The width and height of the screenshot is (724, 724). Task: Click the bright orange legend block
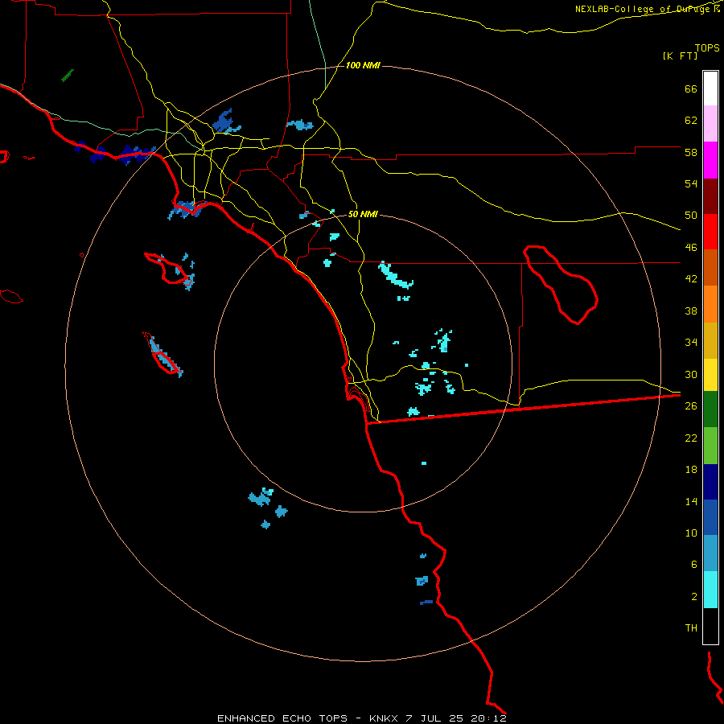click(710, 304)
